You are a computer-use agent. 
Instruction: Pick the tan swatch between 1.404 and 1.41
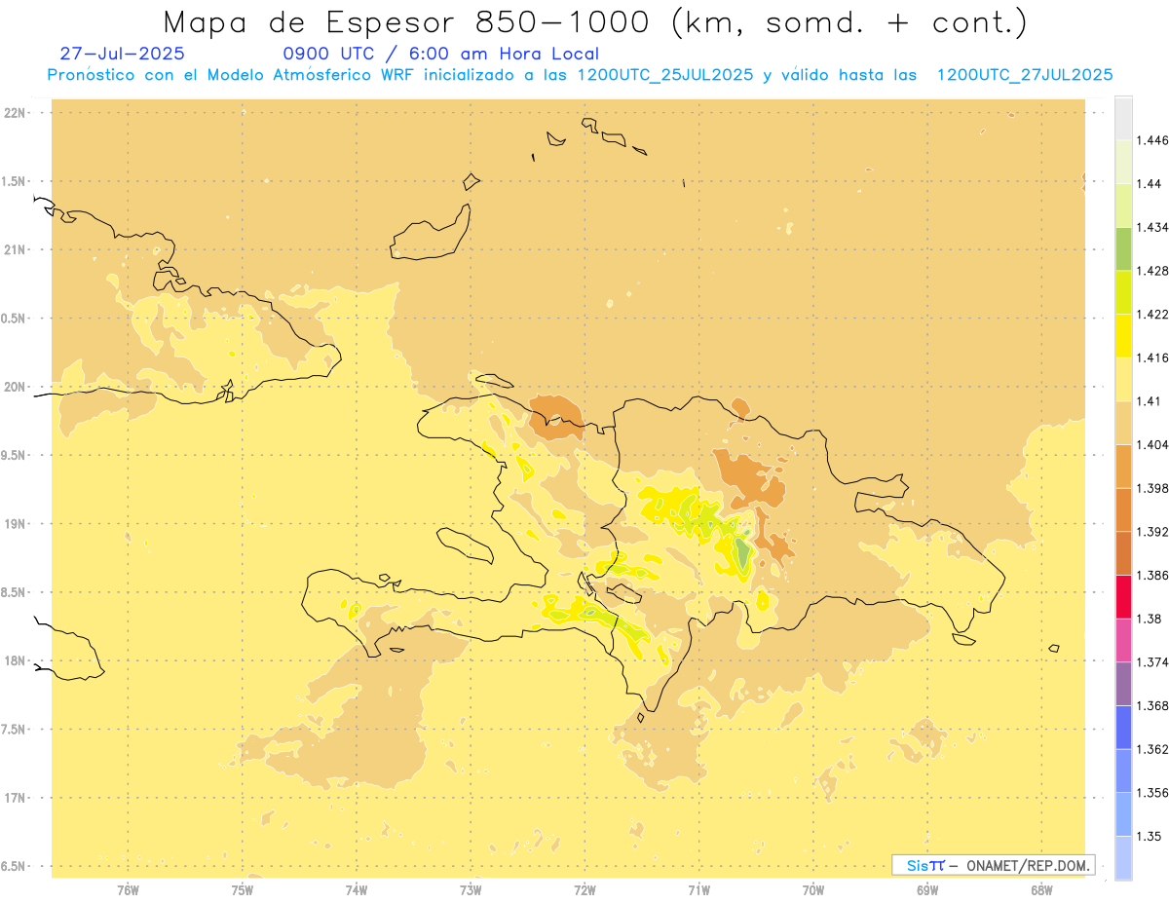tap(1123, 423)
